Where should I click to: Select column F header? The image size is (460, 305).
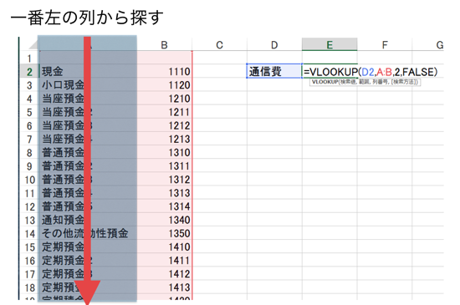click(x=385, y=44)
